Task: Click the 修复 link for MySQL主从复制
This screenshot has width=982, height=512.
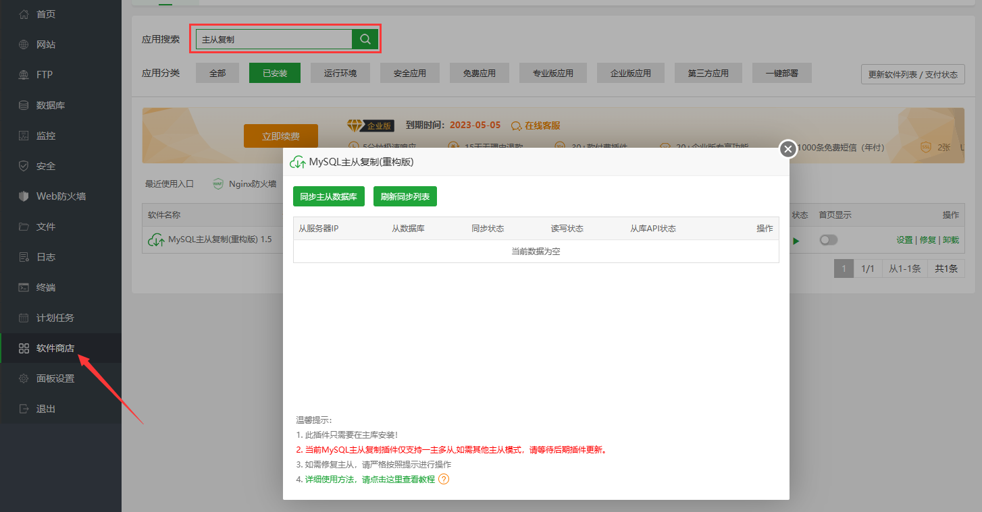Action: click(928, 240)
